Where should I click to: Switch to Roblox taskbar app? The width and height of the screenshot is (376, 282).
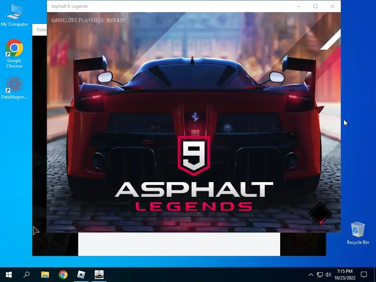81,275
